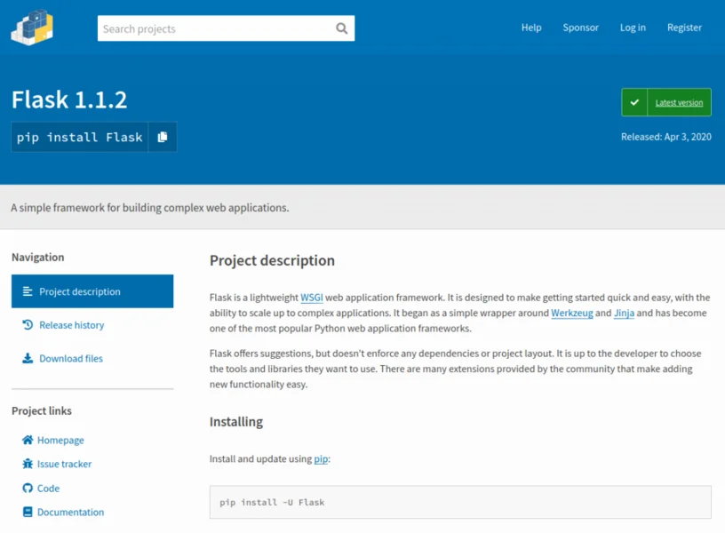
Task: Click the GitHub icon beside Code
Action: (x=28, y=489)
